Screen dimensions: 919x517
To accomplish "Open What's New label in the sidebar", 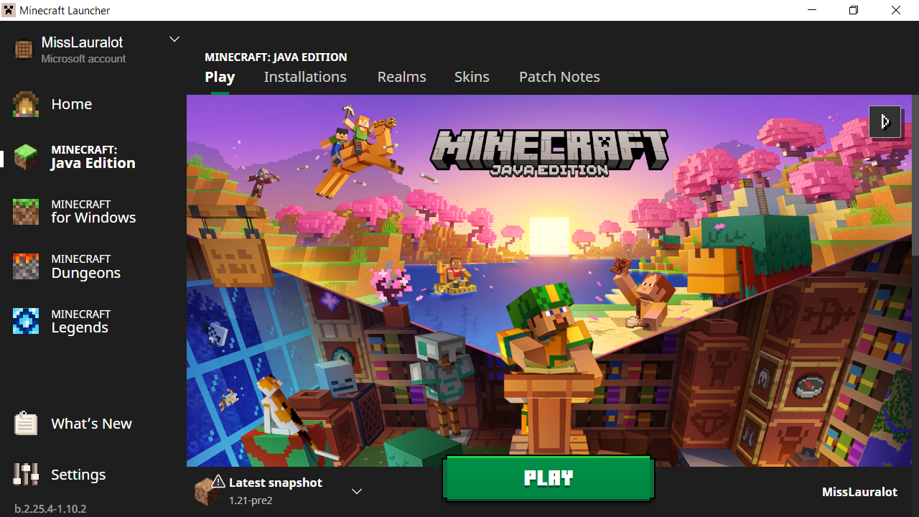I will pyautogui.click(x=92, y=424).
